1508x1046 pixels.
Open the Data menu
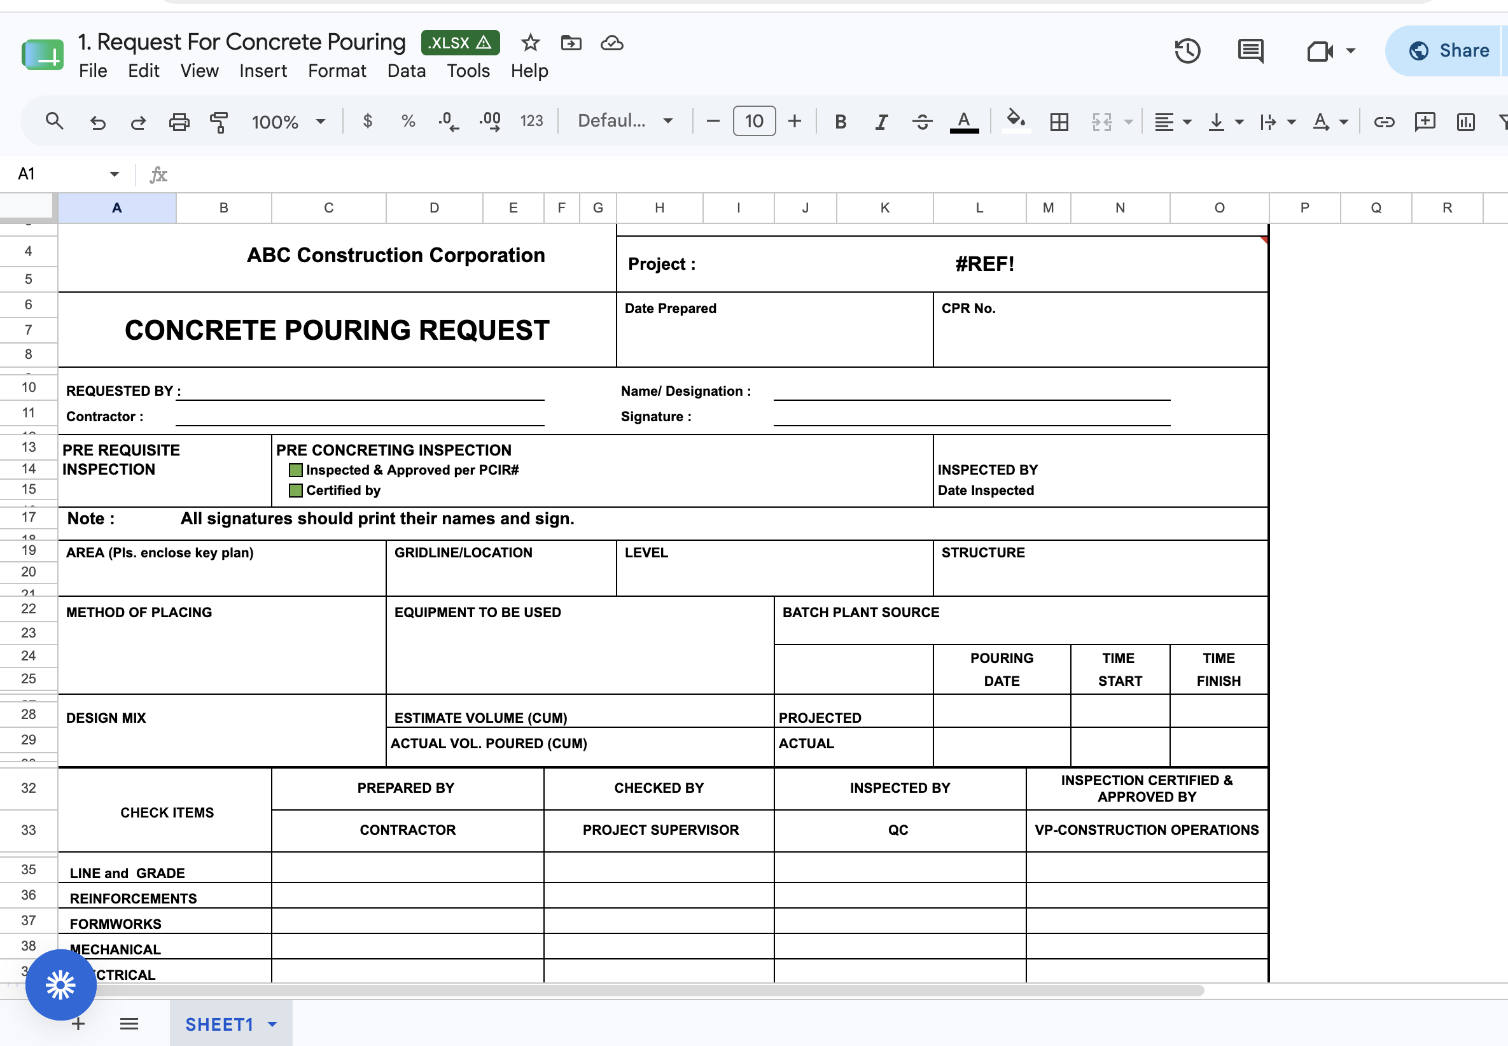(x=407, y=71)
